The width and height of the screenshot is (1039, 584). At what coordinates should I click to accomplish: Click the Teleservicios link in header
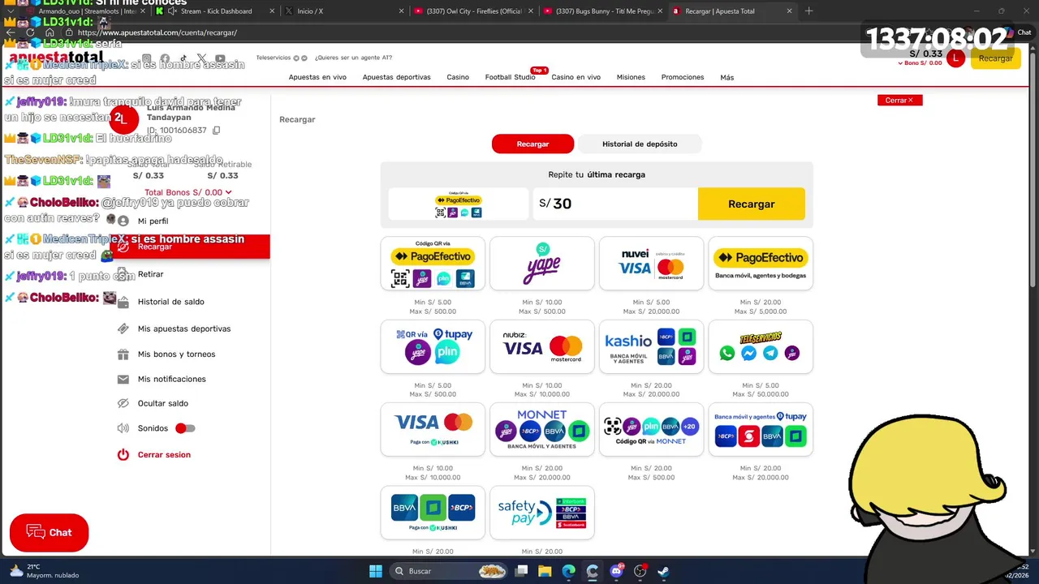click(x=274, y=58)
